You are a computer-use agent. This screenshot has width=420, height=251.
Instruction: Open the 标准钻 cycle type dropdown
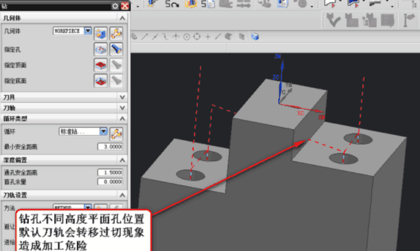coord(104,132)
